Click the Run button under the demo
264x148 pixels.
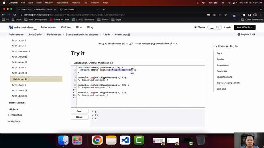[x=80, y=111]
